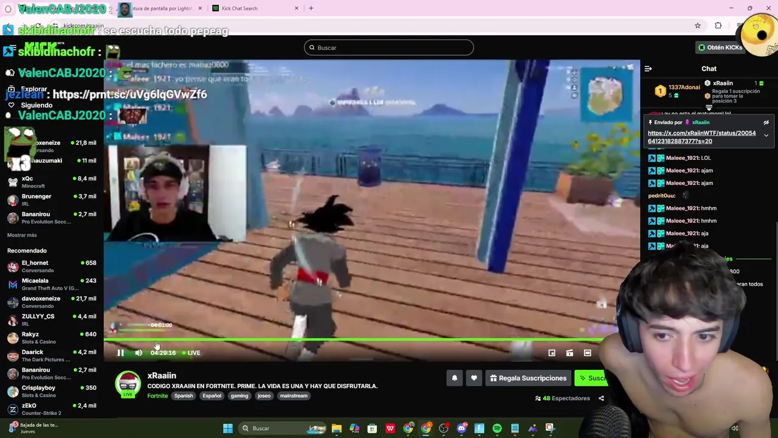Viewport: 778px width, 438px height.
Task: Open mini player mode icon
Action: coord(552,353)
